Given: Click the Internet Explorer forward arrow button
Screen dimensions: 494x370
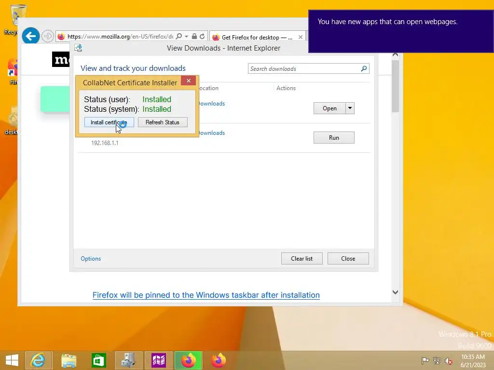Looking at the screenshot, I should click(x=48, y=36).
